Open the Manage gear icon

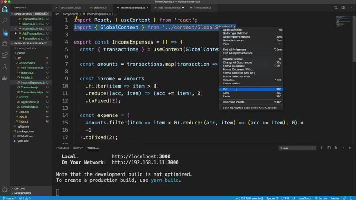(x=4, y=189)
